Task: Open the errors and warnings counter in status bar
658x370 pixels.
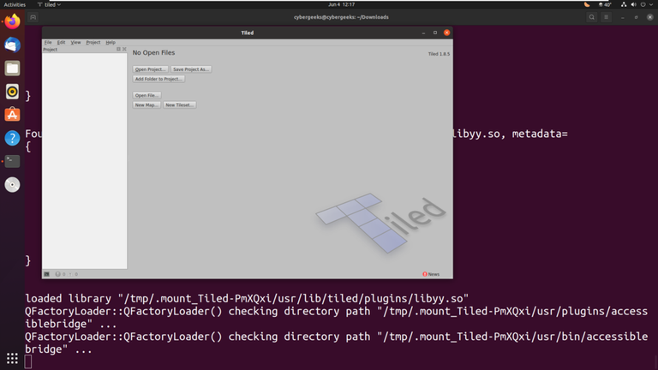Action: pyautogui.click(x=67, y=274)
